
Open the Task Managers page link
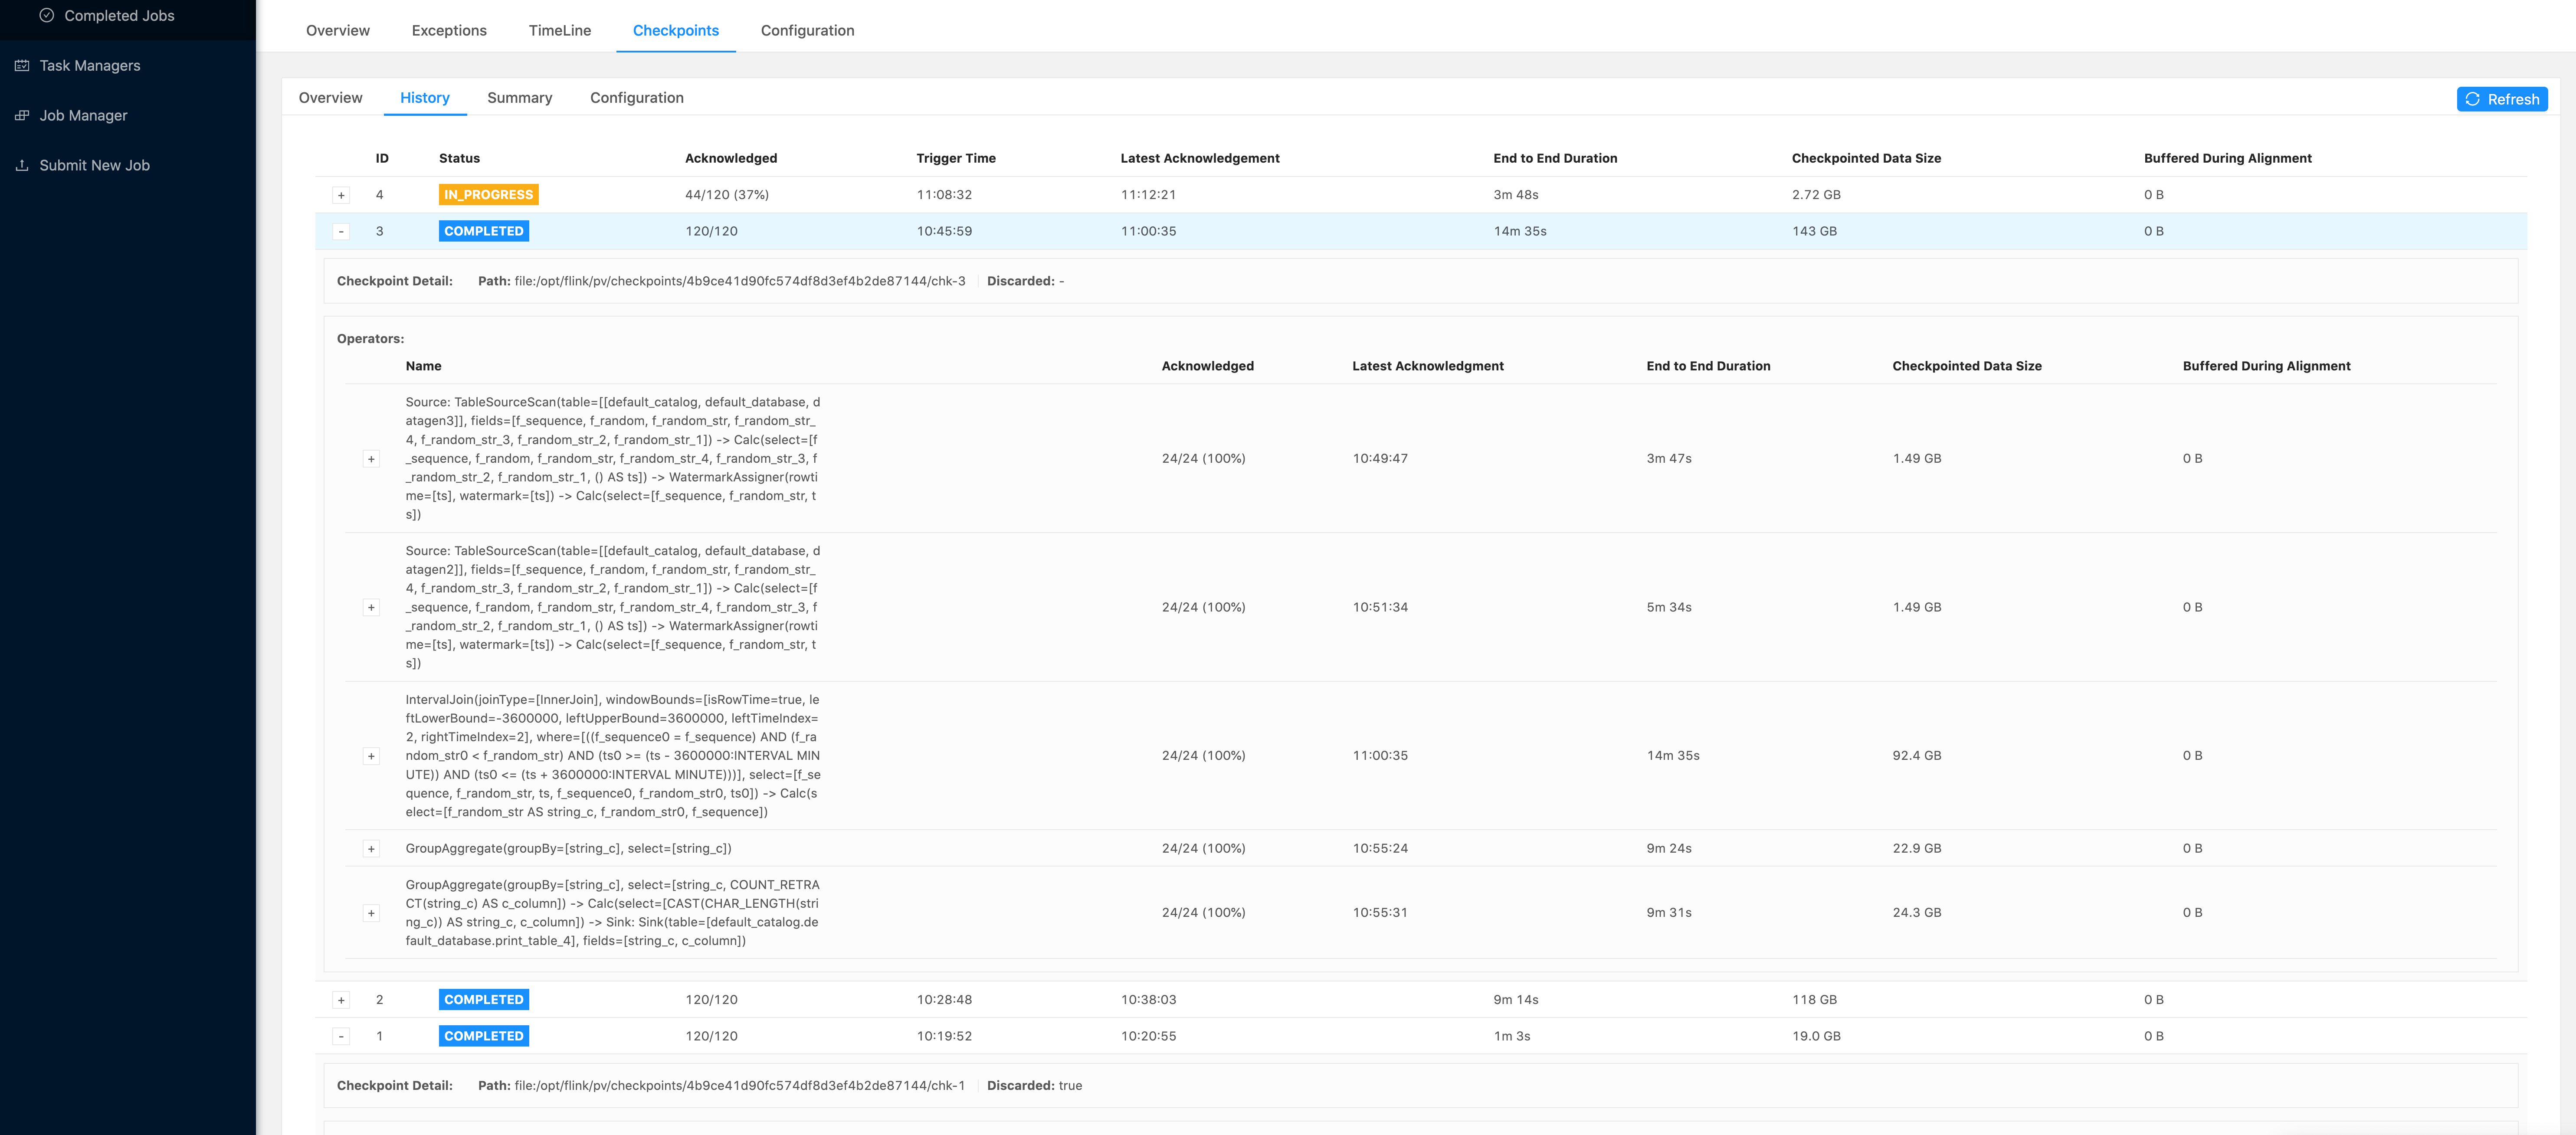point(90,66)
